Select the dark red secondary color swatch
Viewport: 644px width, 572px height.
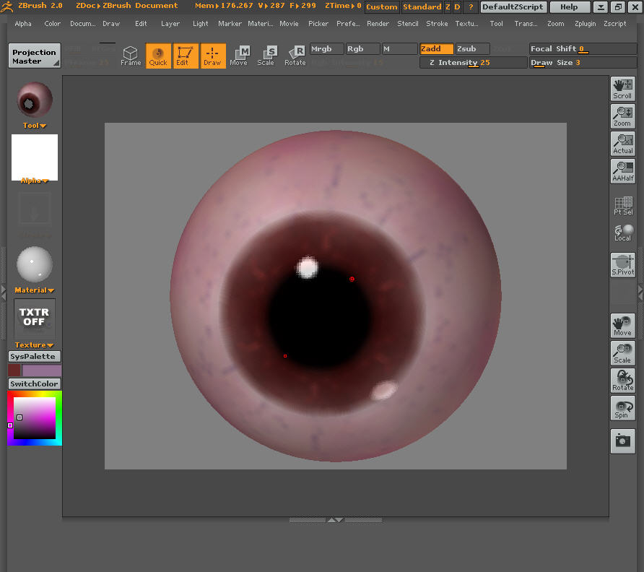[x=14, y=370]
